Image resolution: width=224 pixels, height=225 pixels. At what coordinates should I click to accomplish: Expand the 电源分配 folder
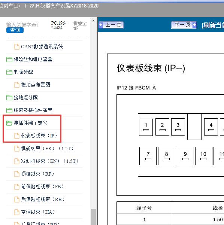tap(23, 72)
